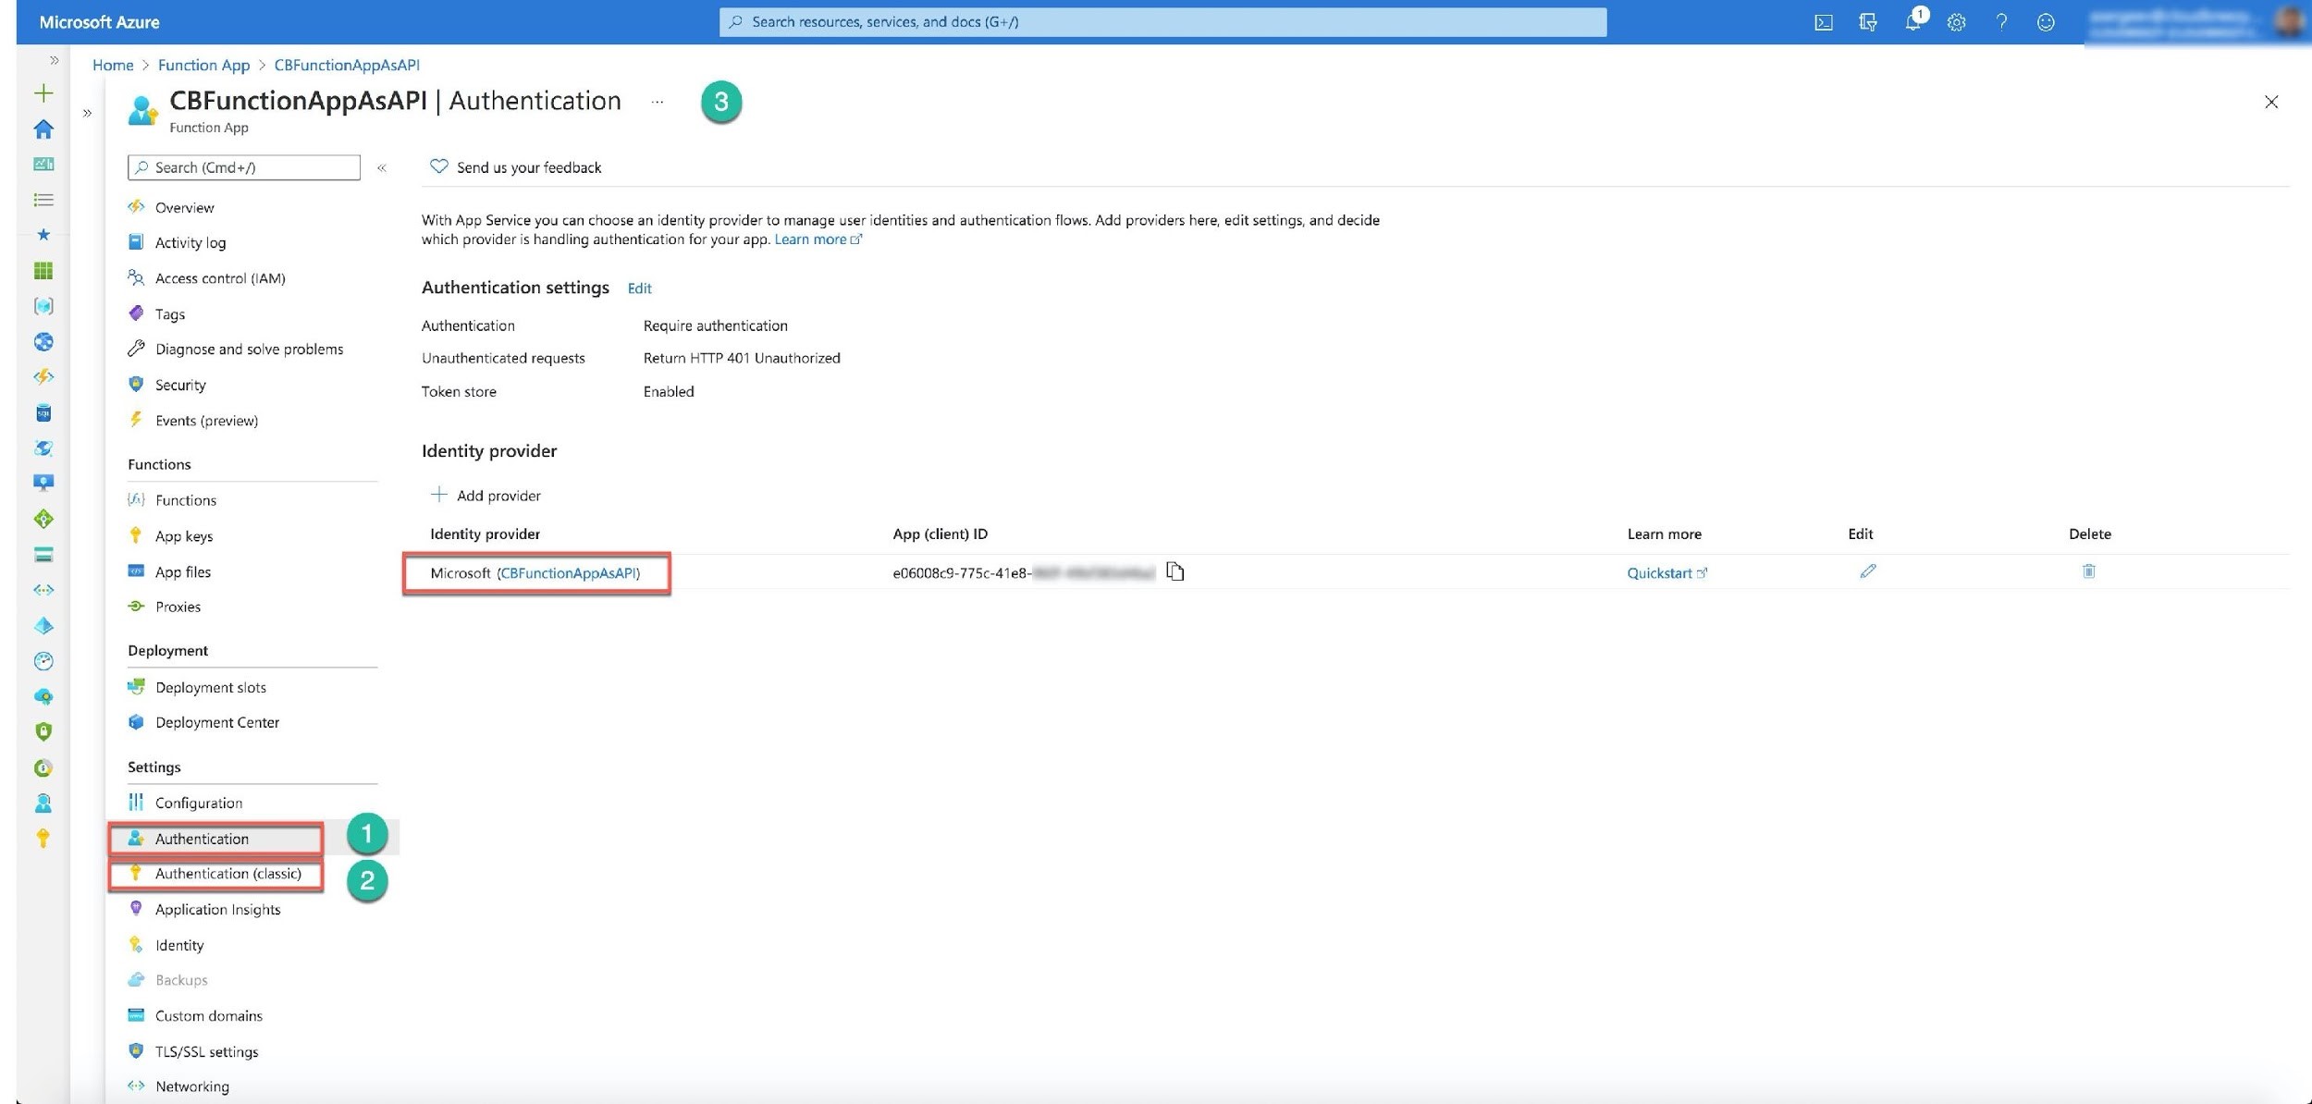Open the Quickstart link
Image resolution: width=2312 pixels, height=1104 pixels.
tap(1666, 573)
